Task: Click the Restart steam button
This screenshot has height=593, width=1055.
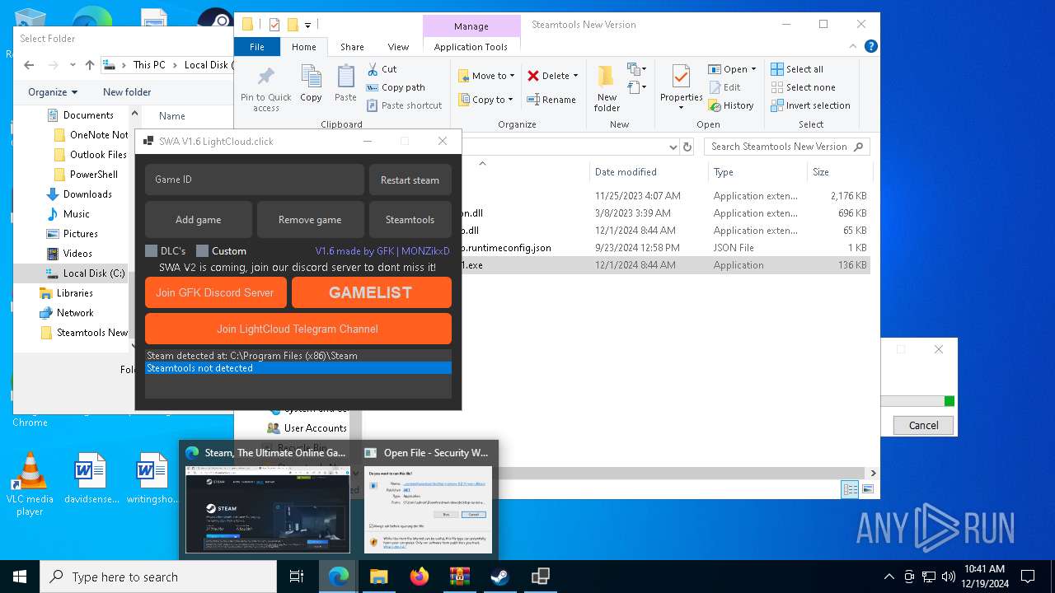Action: tap(410, 180)
